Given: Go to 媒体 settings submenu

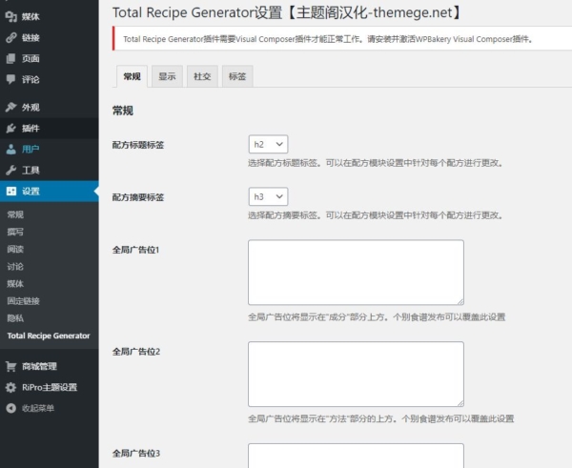Looking at the screenshot, I should coord(15,284).
